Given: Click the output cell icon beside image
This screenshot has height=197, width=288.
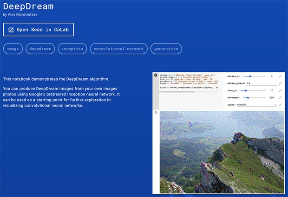Looking at the screenshot, I should click(x=156, y=113).
